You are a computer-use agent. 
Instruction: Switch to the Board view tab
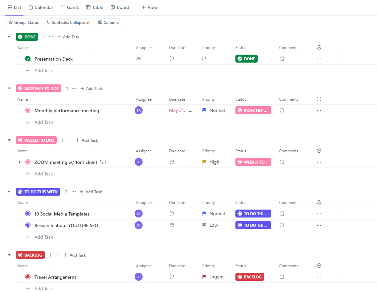pos(120,7)
